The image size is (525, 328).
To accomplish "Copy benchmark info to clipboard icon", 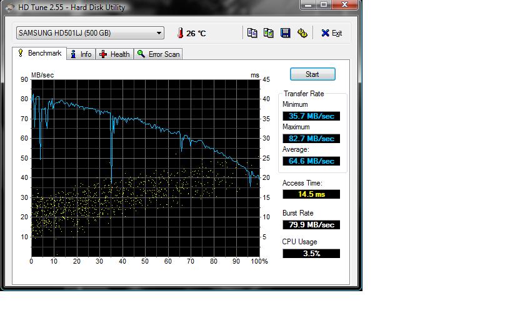I will point(252,32).
